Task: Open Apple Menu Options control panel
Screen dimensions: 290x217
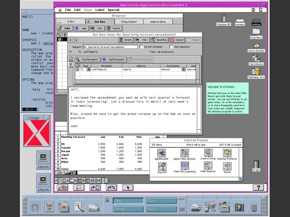Action: 184,153
